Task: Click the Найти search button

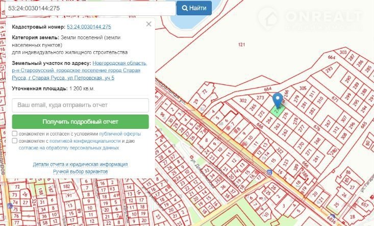Action: pos(194,8)
